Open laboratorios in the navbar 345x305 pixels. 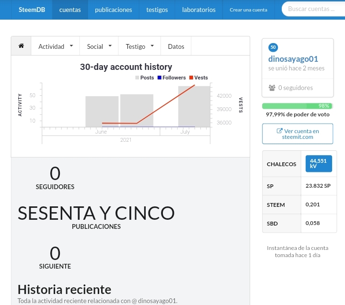point(199,10)
